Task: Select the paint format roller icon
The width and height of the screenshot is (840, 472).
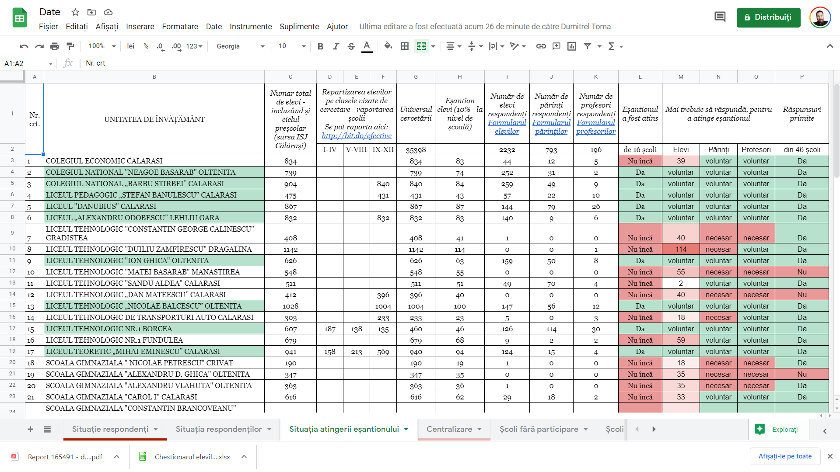Action: click(x=70, y=46)
